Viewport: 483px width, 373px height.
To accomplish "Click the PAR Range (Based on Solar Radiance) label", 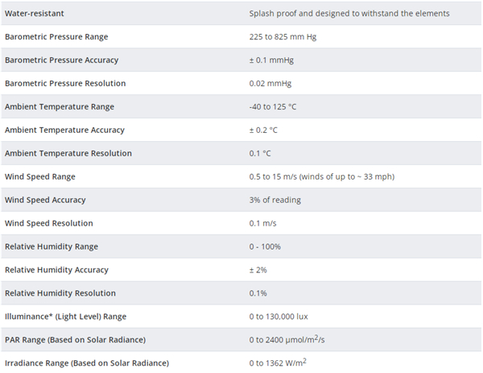I will pyautogui.click(x=75, y=340).
